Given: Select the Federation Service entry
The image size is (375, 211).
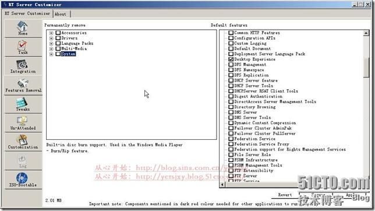Looking at the screenshot, I should (254, 139).
